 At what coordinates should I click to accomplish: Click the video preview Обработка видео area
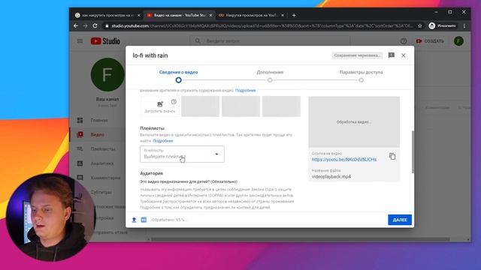point(354,121)
